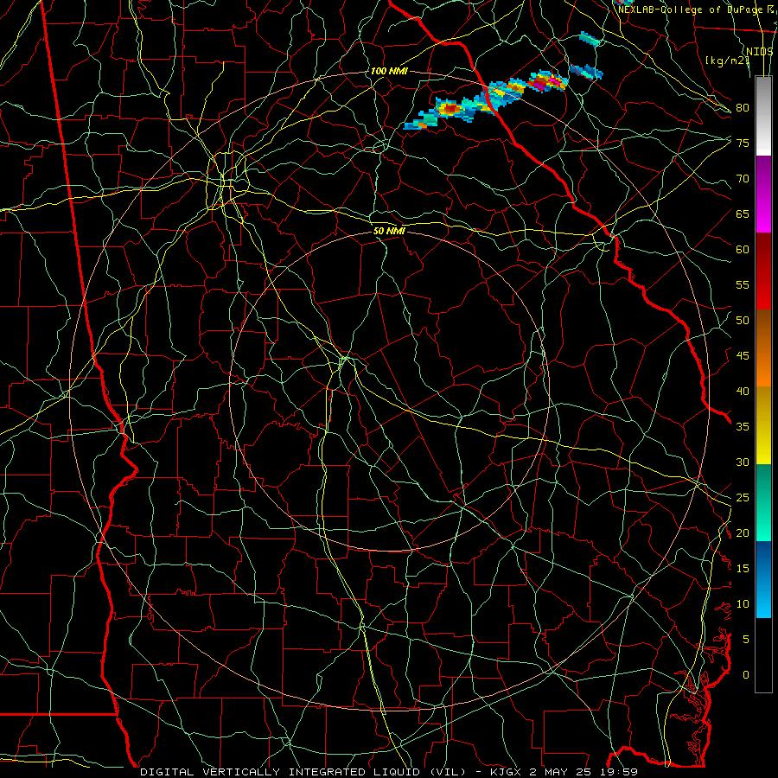Click the 55 value on the color scale
Image resolution: width=778 pixels, height=778 pixels.
[743, 284]
